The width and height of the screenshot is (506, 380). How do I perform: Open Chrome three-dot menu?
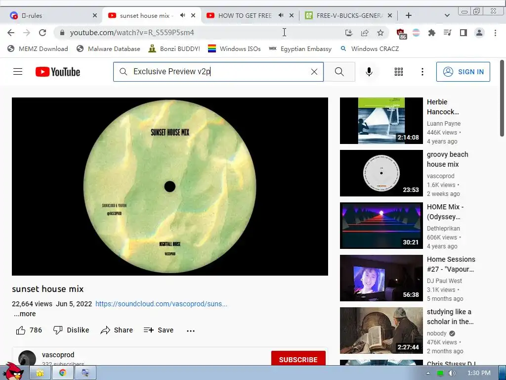[495, 33]
